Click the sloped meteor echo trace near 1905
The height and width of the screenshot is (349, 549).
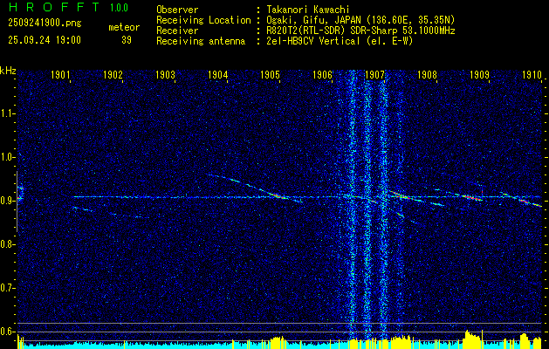click(256, 188)
